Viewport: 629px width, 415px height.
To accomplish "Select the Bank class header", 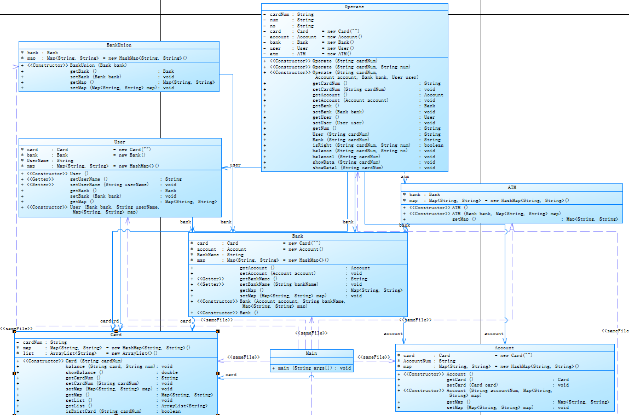I will [x=298, y=236].
